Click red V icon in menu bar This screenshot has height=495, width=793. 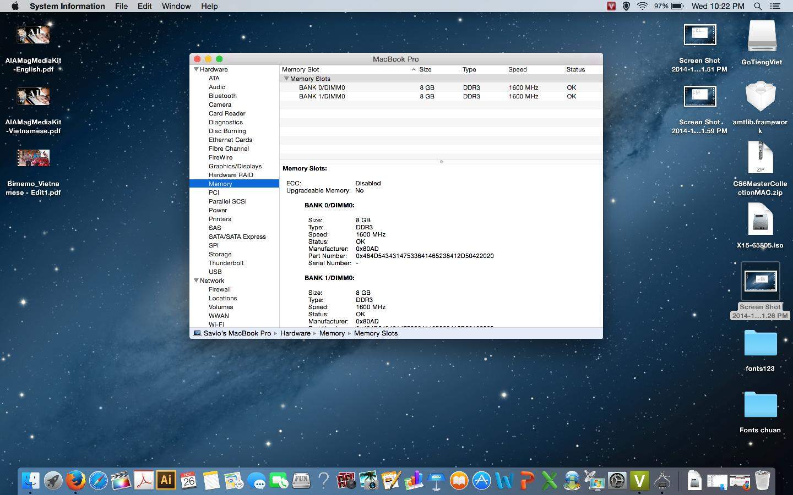click(611, 6)
